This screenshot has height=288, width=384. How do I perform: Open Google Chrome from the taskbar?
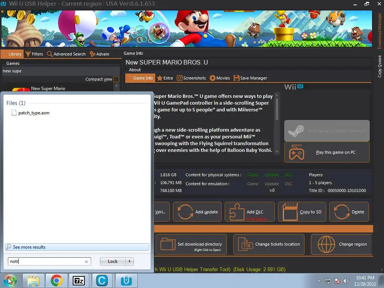tap(56, 280)
